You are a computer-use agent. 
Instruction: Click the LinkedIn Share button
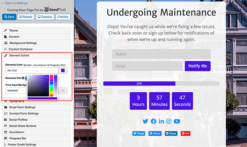[171, 133]
